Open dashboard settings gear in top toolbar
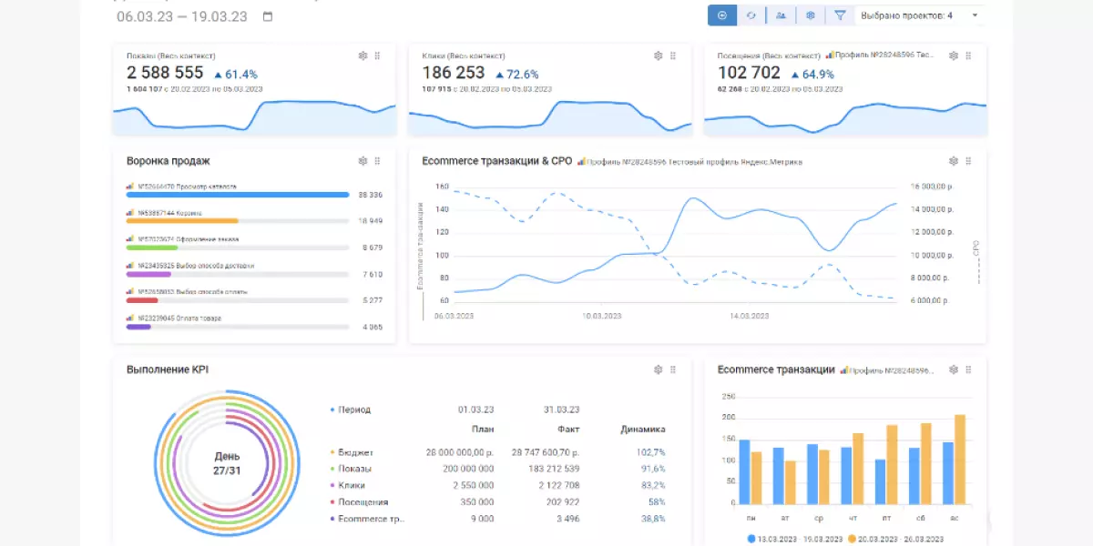This screenshot has width=1093, height=546. [x=810, y=15]
